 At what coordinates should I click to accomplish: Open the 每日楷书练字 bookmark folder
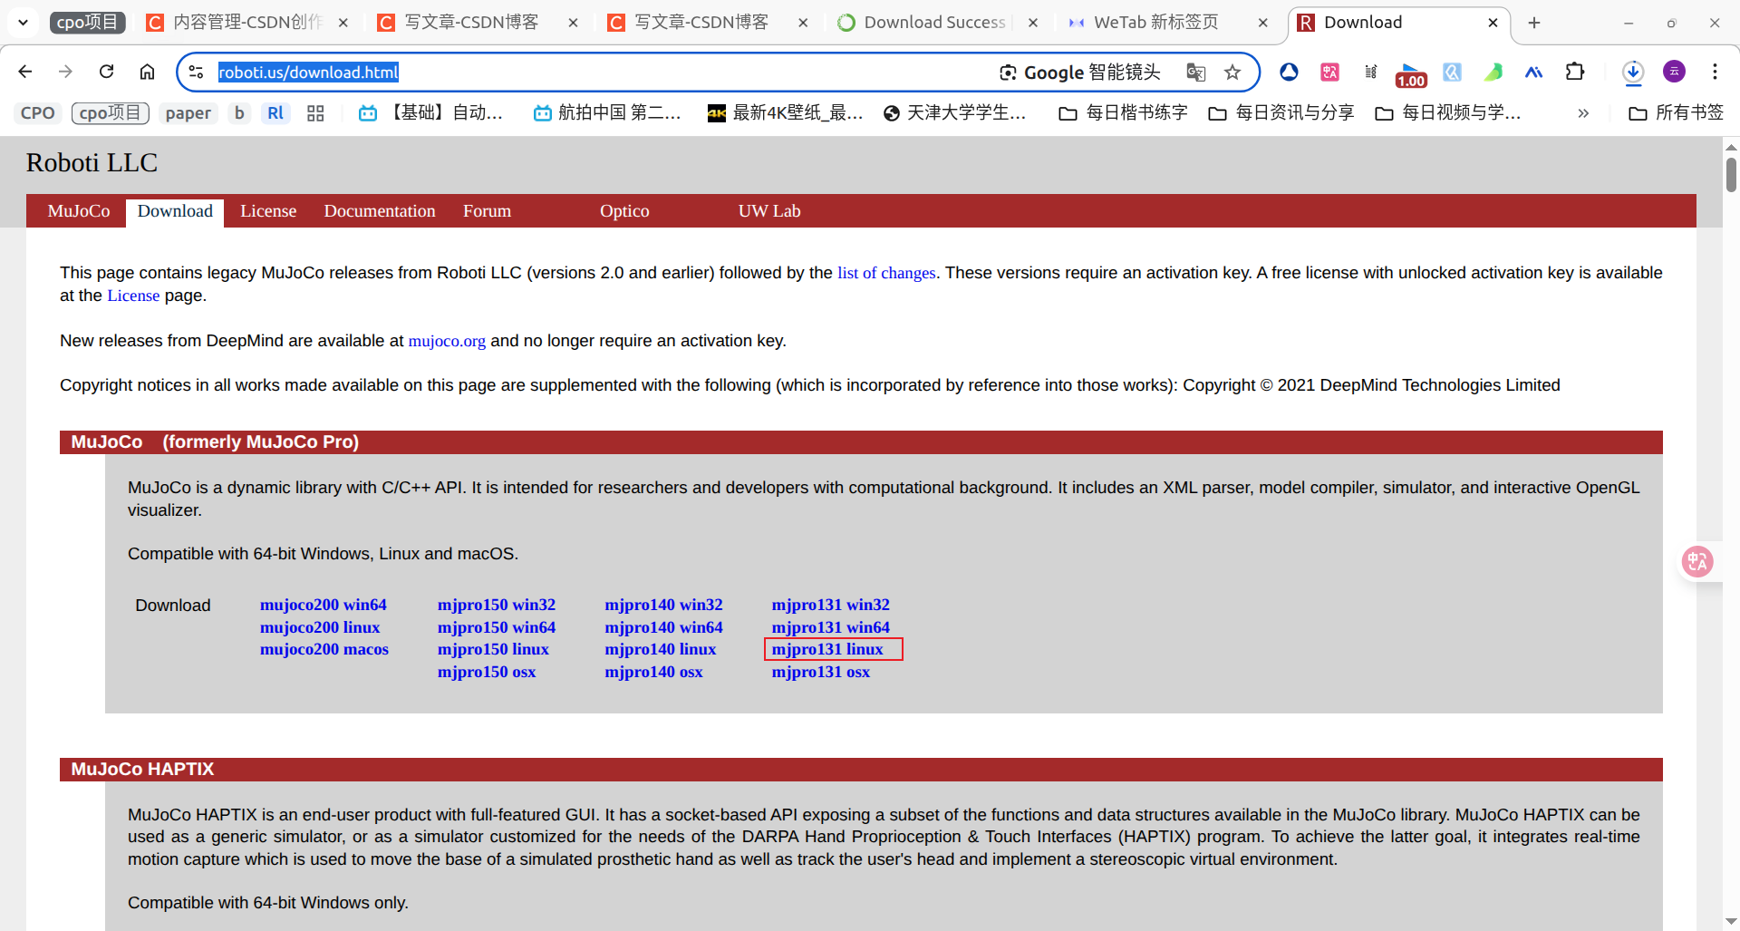tap(1124, 113)
